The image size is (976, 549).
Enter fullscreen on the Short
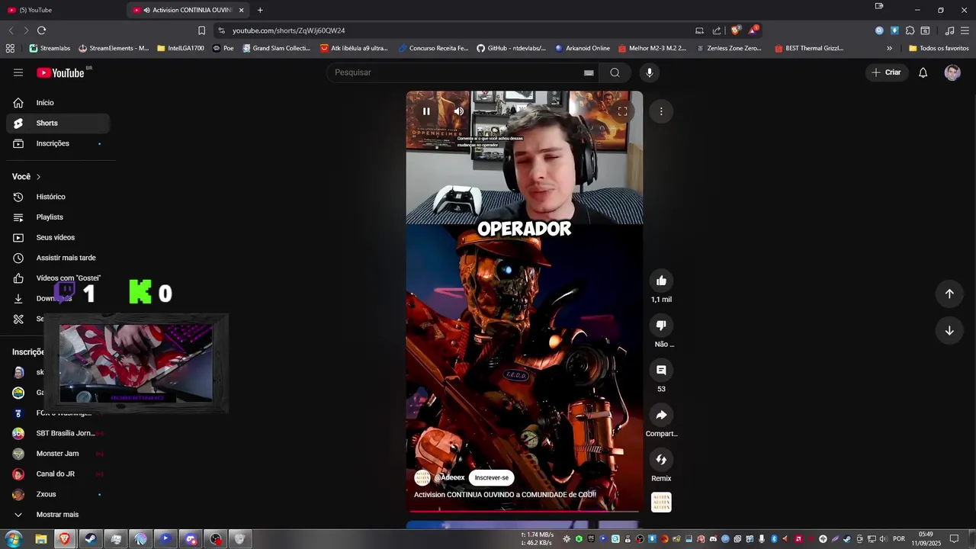(x=622, y=111)
